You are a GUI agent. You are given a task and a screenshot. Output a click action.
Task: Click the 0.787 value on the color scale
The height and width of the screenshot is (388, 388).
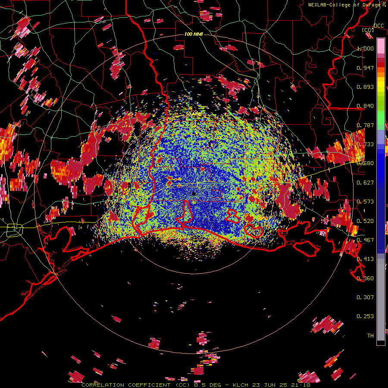(x=365, y=125)
